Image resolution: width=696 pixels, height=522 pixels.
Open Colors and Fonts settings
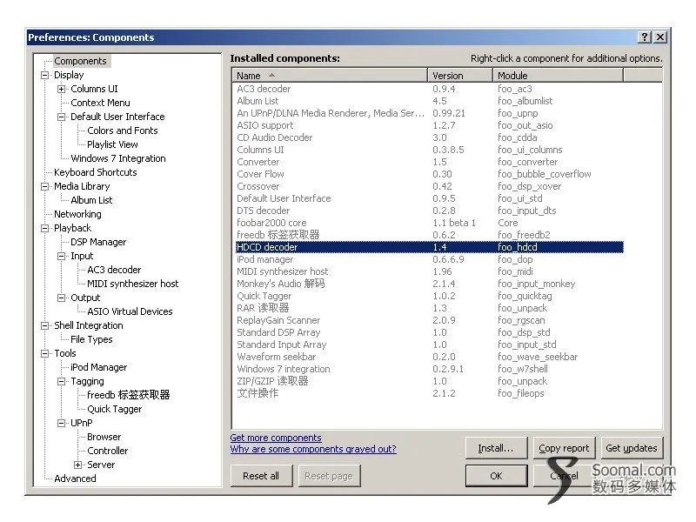(x=123, y=130)
